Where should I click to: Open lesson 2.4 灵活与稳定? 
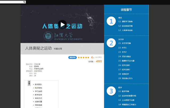tap(125, 56)
